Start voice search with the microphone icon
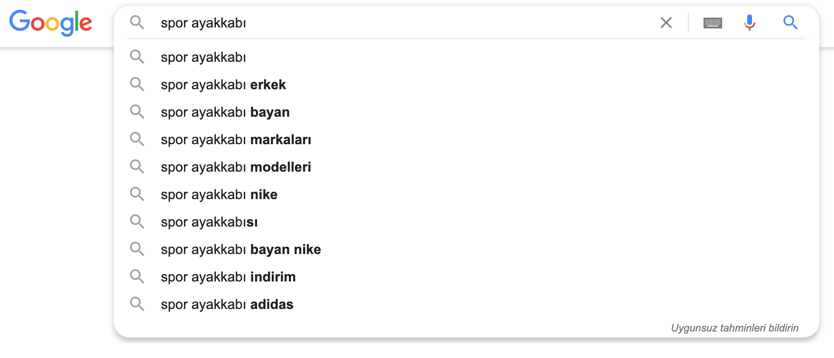This screenshot has width=834, height=358. tap(749, 23)
